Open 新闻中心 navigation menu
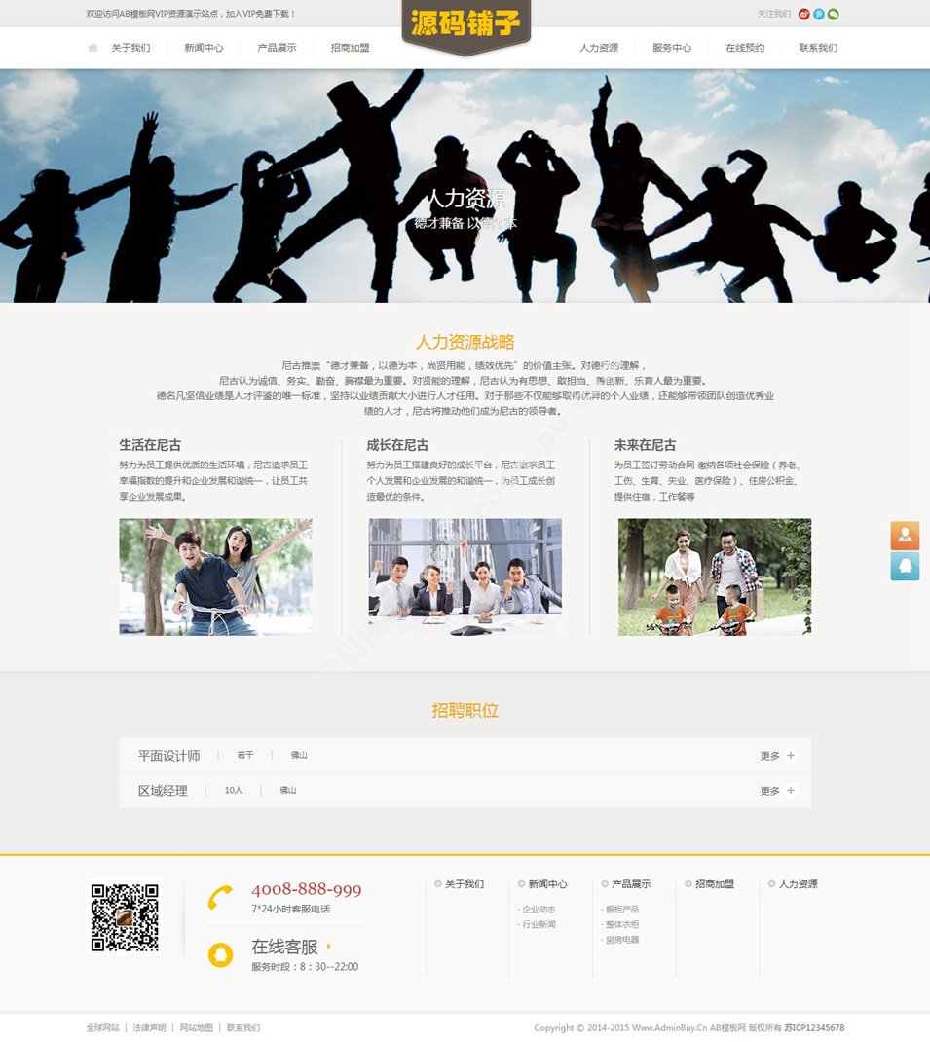This screenshot has height=1042, width=930. 205,48
